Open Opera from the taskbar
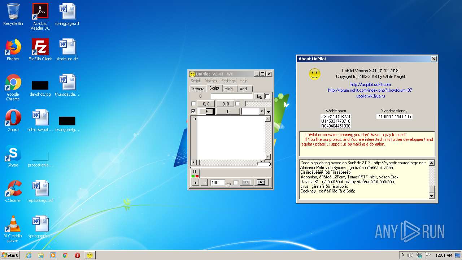 77,255
